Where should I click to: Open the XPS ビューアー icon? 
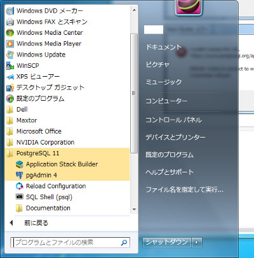10,77
